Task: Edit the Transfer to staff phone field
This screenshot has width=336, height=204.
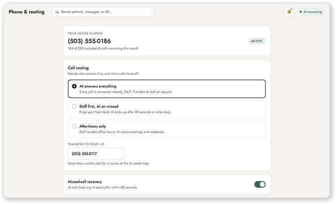Action: point(96,154)
